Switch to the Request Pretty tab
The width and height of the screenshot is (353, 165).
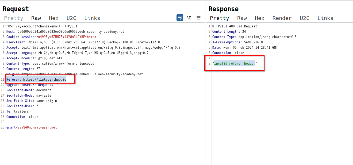pos(14,18)
